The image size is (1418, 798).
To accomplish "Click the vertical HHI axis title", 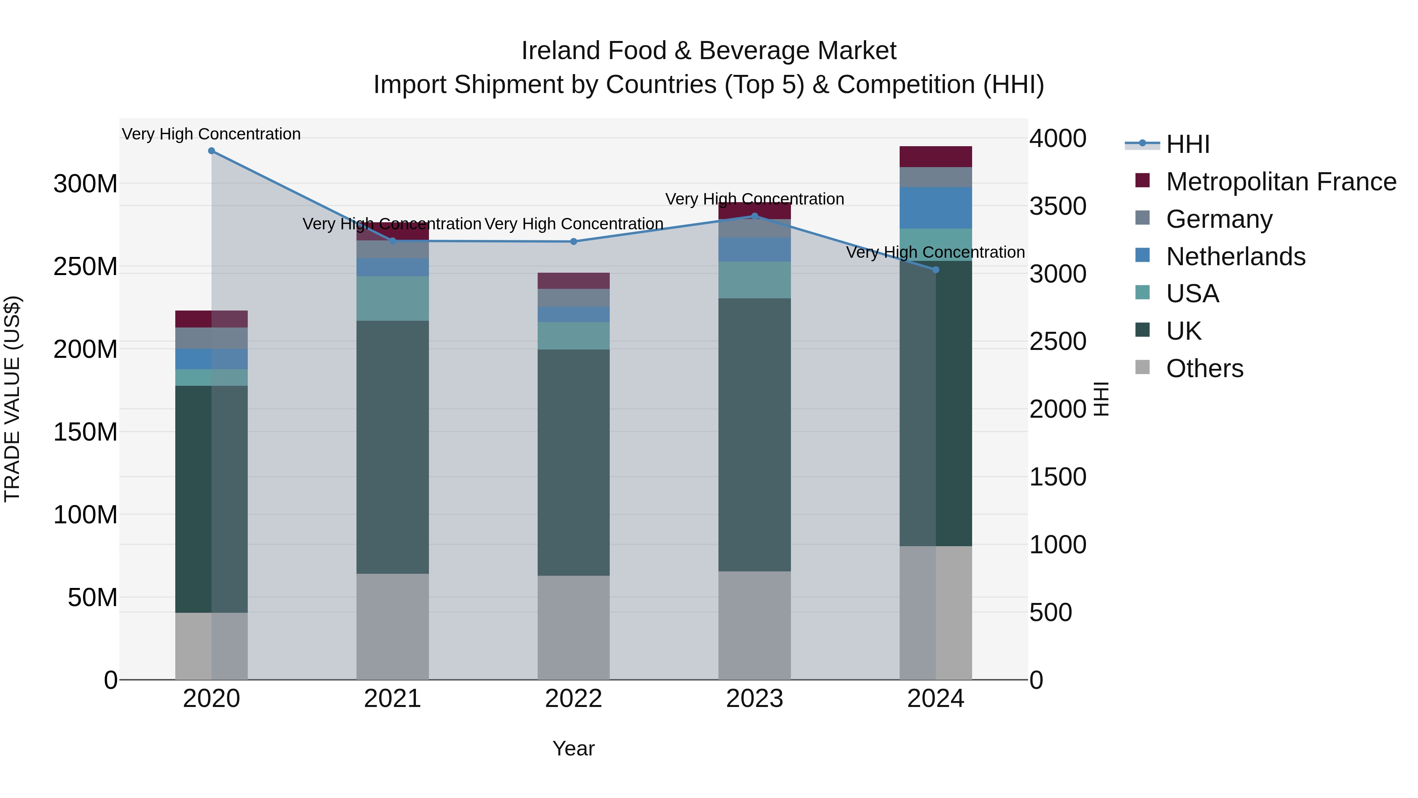I will click(1101, 399).
